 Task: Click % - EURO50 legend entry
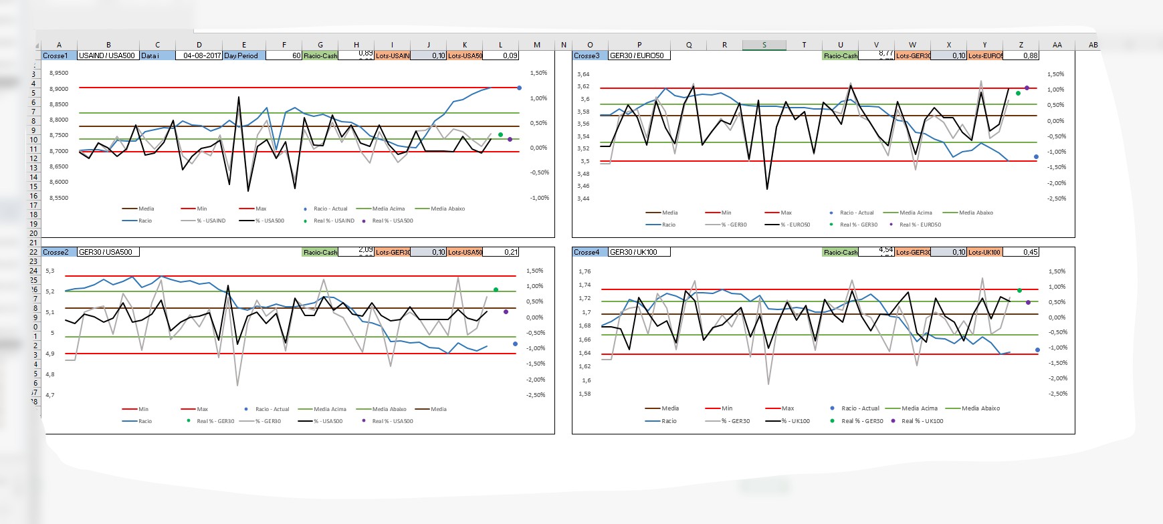click(787, 225)
